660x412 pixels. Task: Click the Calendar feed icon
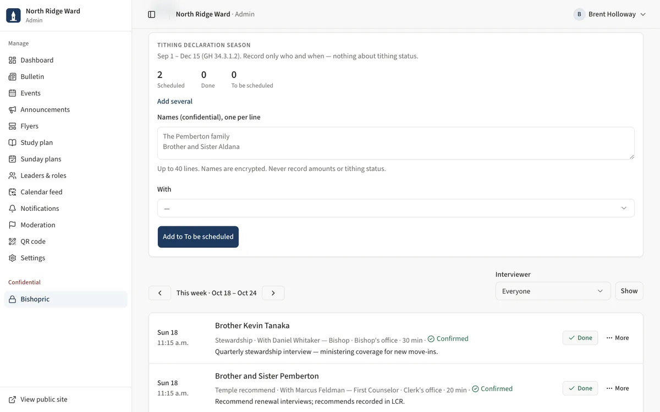(x=12, y=192)
